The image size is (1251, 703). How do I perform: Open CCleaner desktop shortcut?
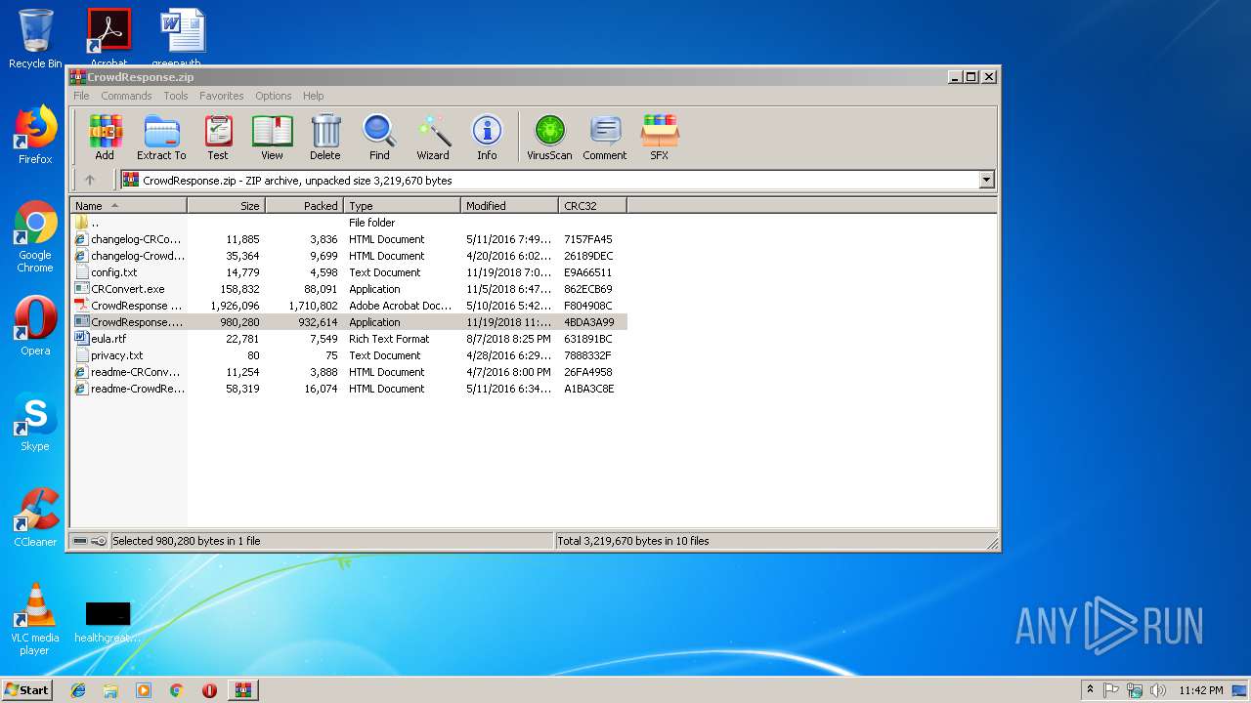coord(35,517)
